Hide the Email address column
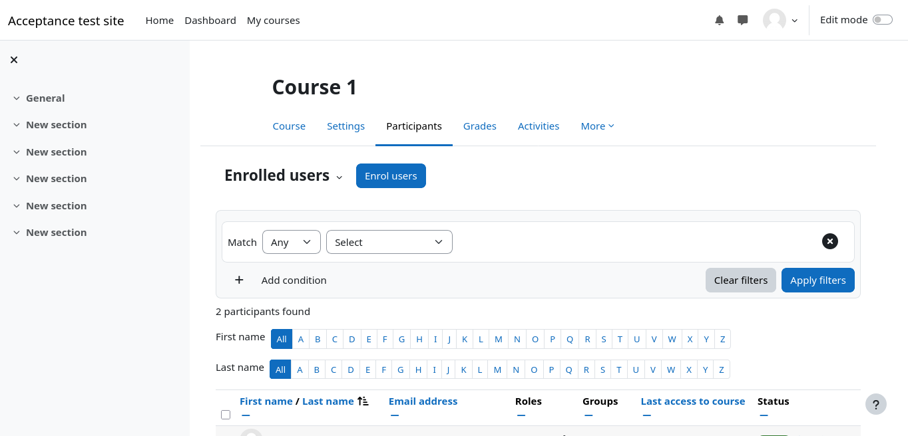Image resolution: width=908 pixels, height=436 pixels. pos(394,416)
